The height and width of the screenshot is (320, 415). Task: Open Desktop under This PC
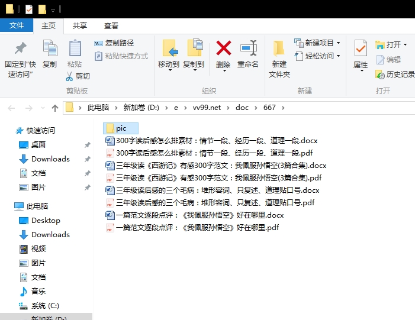click(40, 220)
